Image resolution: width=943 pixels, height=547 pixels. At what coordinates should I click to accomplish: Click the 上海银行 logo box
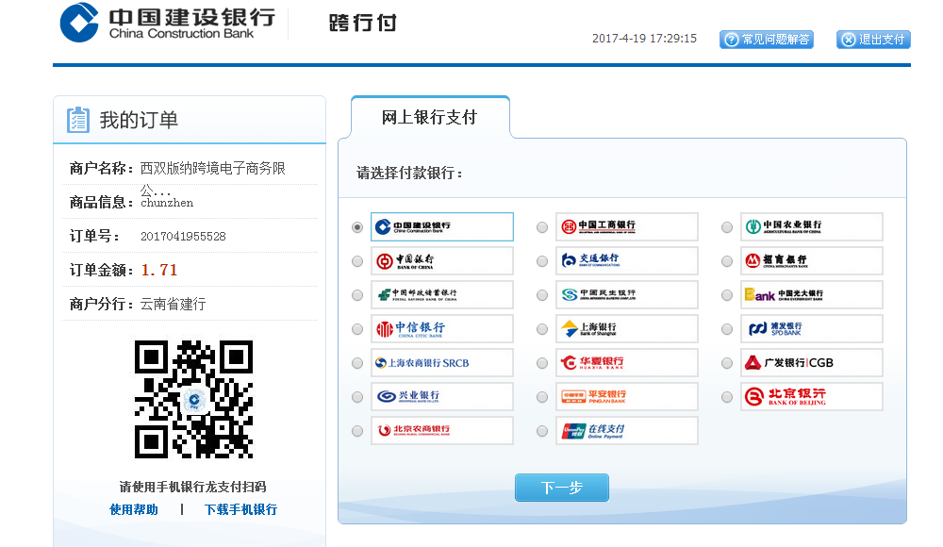click(627, 329)
